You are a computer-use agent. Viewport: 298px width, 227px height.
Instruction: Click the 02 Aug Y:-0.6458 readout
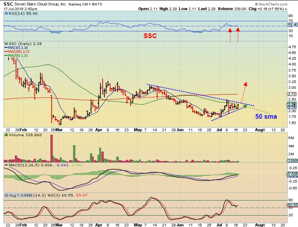click(18, 195)
